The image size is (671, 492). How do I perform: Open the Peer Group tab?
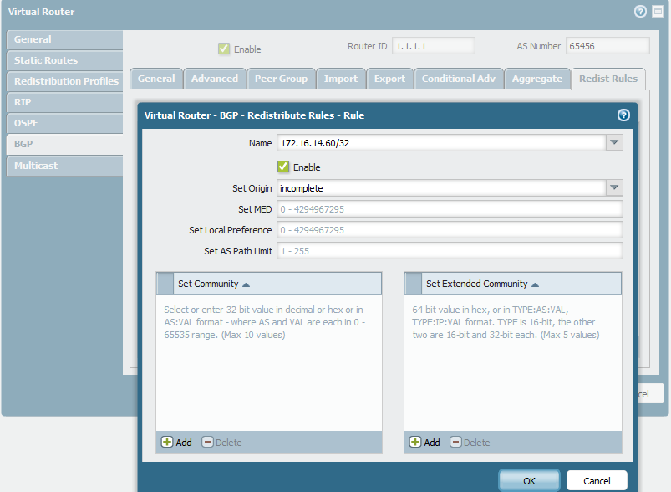pos(281,78)
